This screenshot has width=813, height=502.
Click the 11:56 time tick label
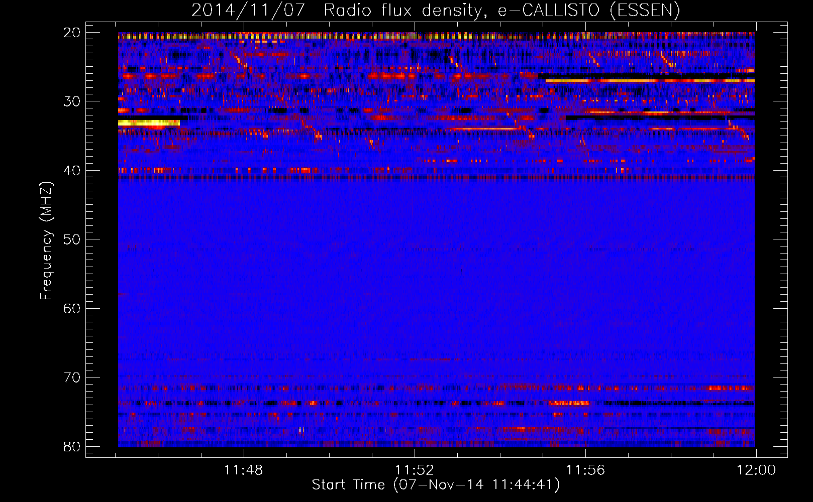585,470
